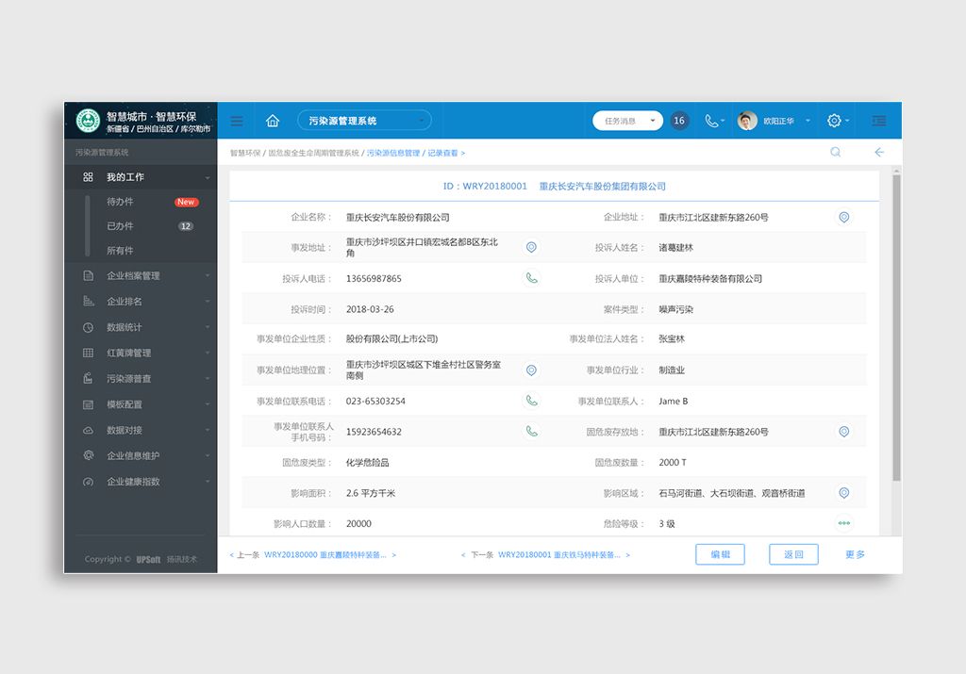Click the back arrow icon
The image size is (966, 674).
879,152
